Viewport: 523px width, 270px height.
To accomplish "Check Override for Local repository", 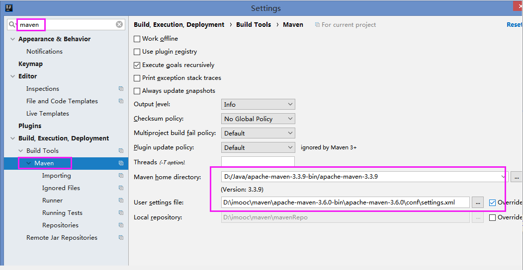I will coord(492,218).
